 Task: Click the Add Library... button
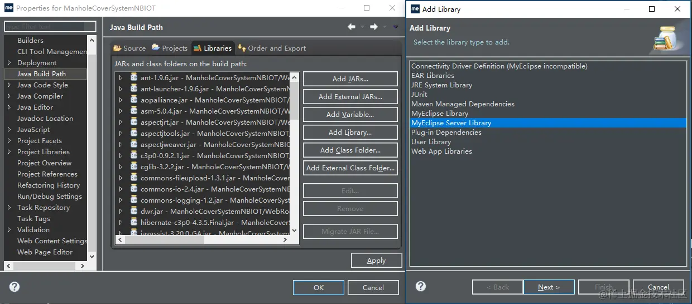tap(350, 133)
